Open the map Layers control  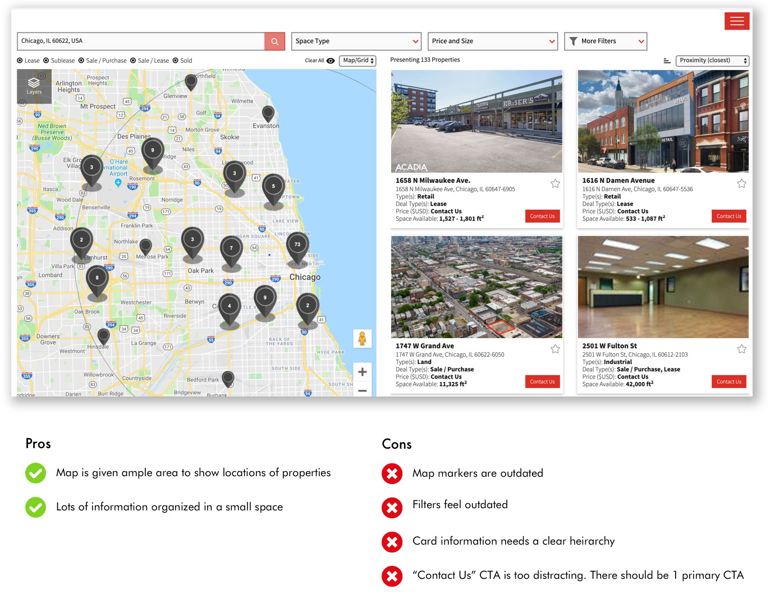point(34,86)
